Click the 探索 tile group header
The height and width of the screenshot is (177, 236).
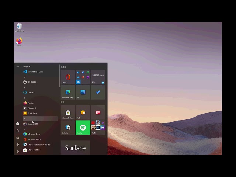(x=62, y=102)
